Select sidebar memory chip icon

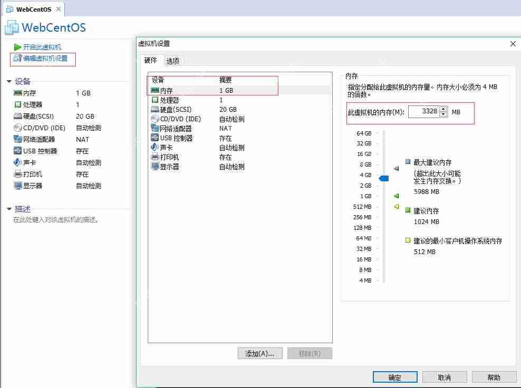17,93
